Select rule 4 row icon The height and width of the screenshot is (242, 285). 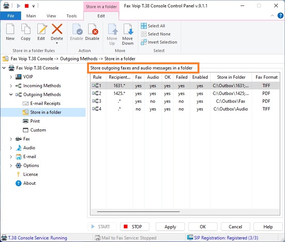pyautogui.click(x=95, y=109)
